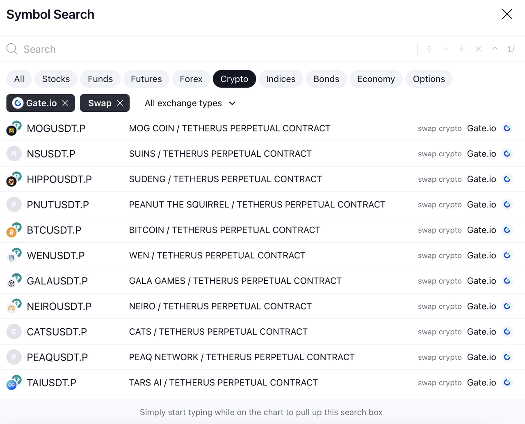Click the magnifying glass search icon
Viewport: 525px width, 424px height.
(x=12, y=49)
